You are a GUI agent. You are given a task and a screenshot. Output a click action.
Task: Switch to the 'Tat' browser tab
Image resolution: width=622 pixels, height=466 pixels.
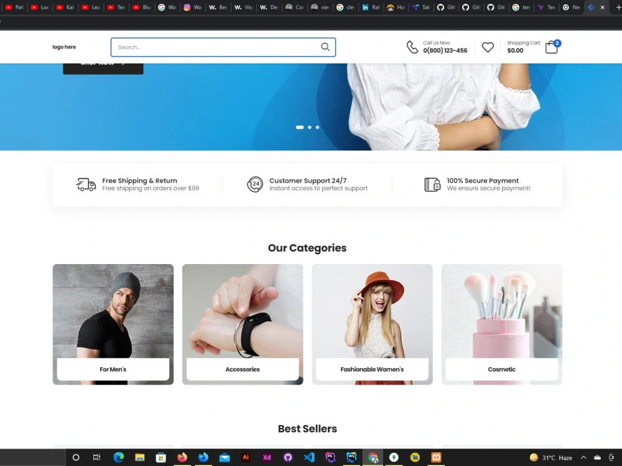coord(421,7)
